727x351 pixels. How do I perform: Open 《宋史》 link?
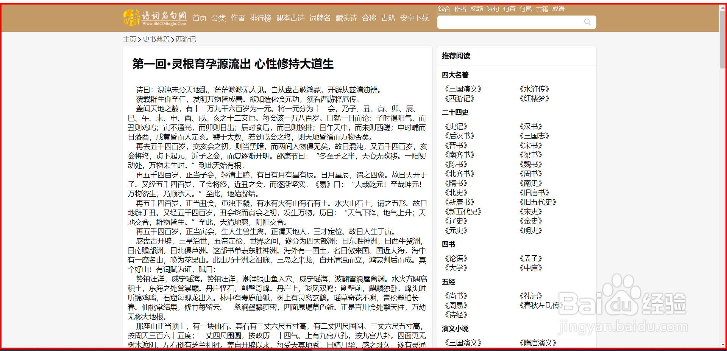click(x=531, y=211)
